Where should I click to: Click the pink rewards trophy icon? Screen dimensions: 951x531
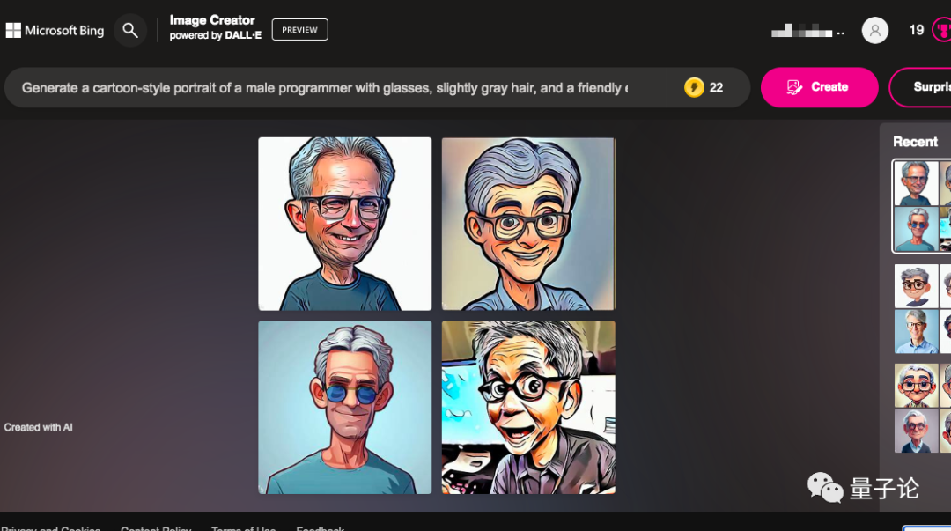[942, 30]
